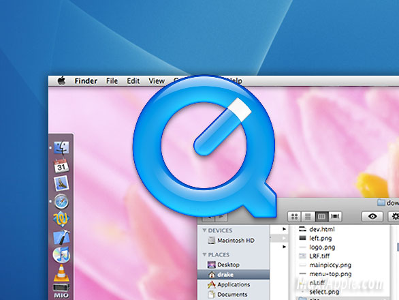Click the left.png file icon
Screen dimensions: 399x300
tap(302, 238)
